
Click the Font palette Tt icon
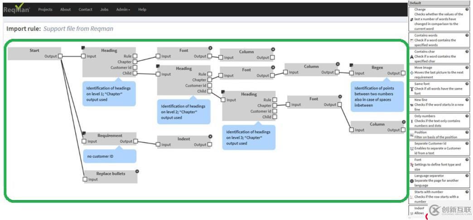[412, 165]
